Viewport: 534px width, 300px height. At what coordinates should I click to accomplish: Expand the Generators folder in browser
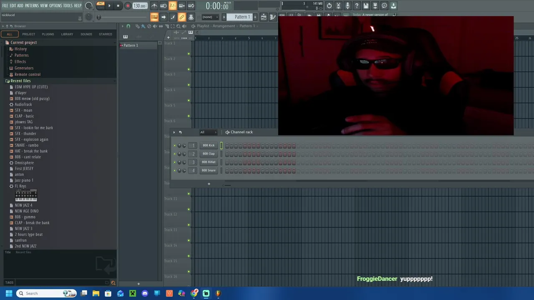pyautogui.click(x=24, y=68)
